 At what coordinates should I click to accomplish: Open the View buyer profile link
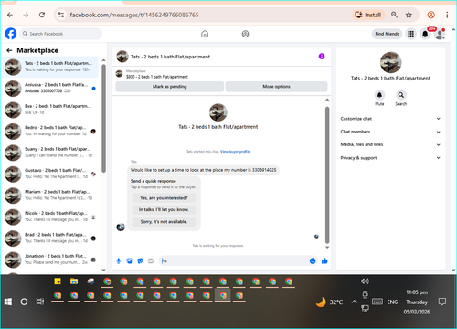[x=235, y=152]
